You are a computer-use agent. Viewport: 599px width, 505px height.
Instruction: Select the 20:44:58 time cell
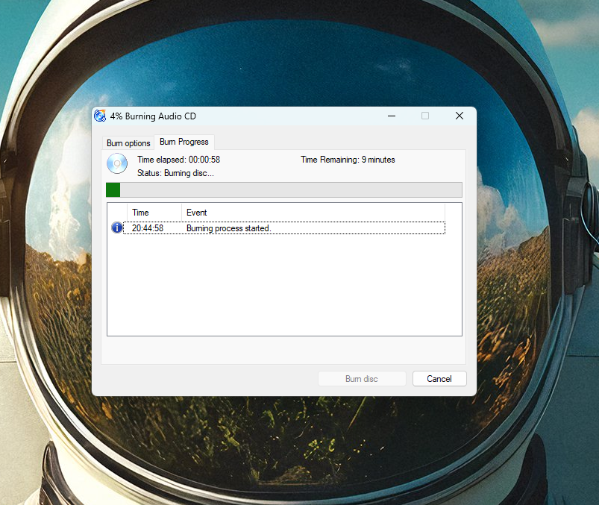(x=148, y=228)
